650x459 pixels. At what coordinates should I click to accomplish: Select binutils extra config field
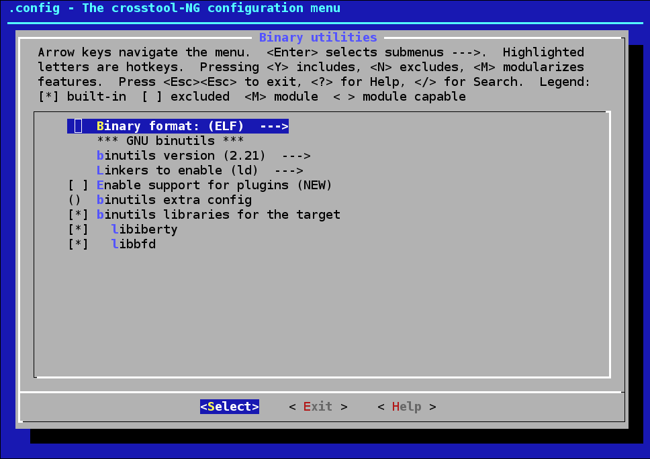click(160, 200)
